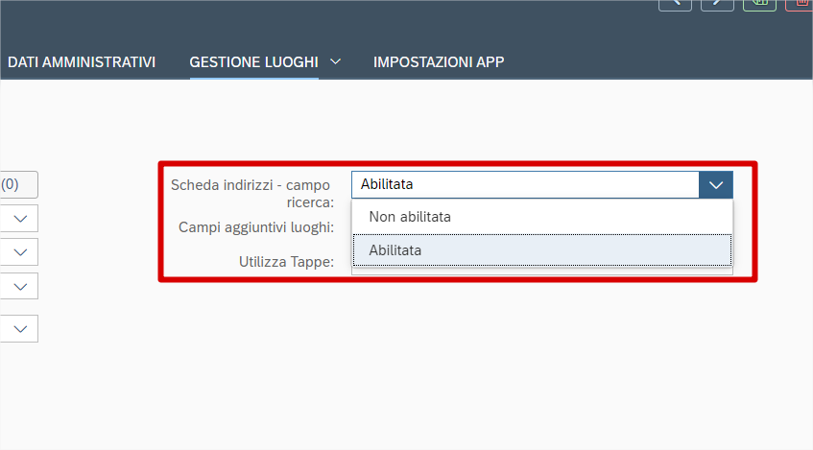The height and width of the screenshot is (450, 813).
Task: Click the Scheda indirizzi field showing Abilitata
Action: click(x=525, y=184)
